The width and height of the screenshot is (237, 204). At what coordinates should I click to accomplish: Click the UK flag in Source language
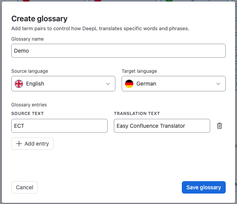(19, 84)
